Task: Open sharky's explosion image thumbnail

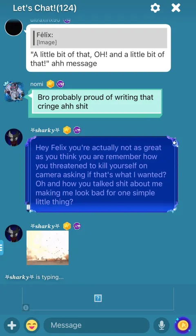Action: [x=48, y=248]
